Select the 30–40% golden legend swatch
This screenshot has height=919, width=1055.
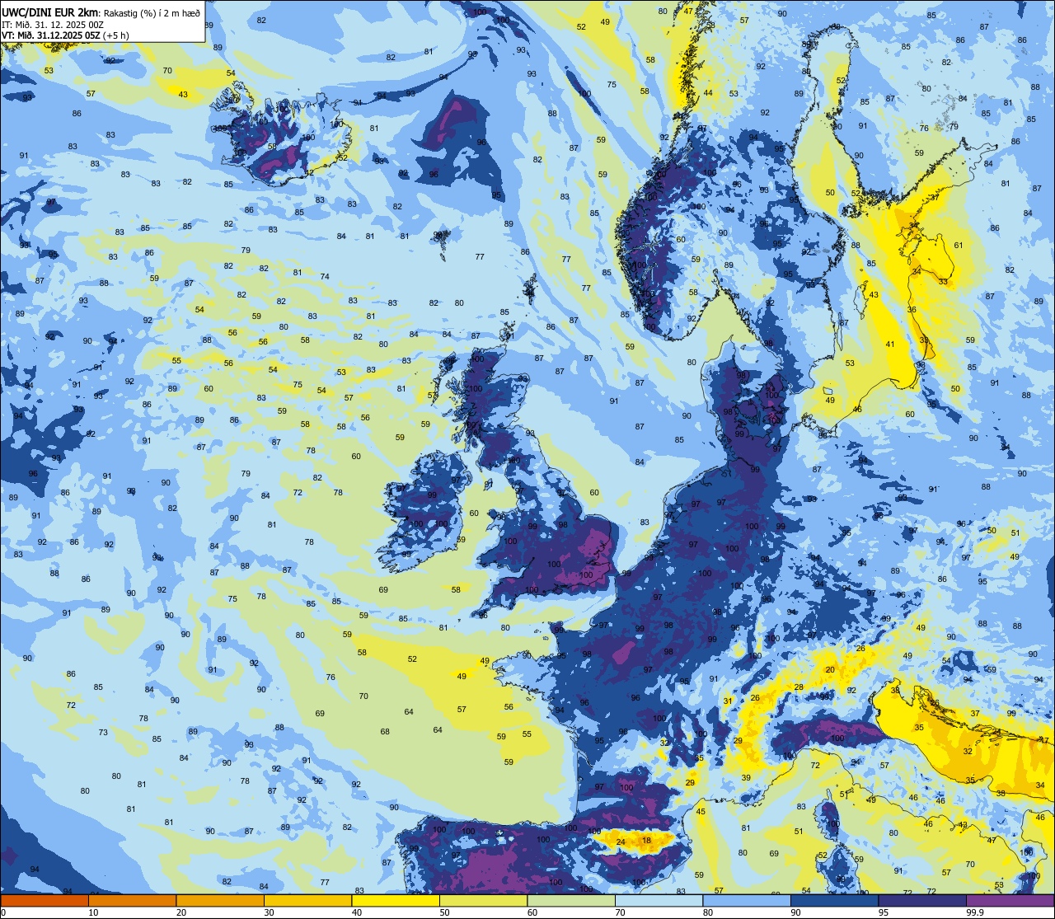click(x=307, y=900)
